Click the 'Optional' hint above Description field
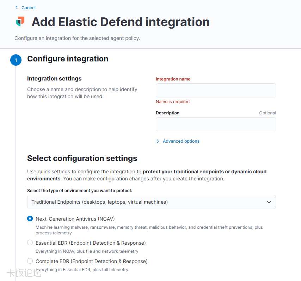The height and width of the screenshot is (281, 301). (x=268, y=113)
